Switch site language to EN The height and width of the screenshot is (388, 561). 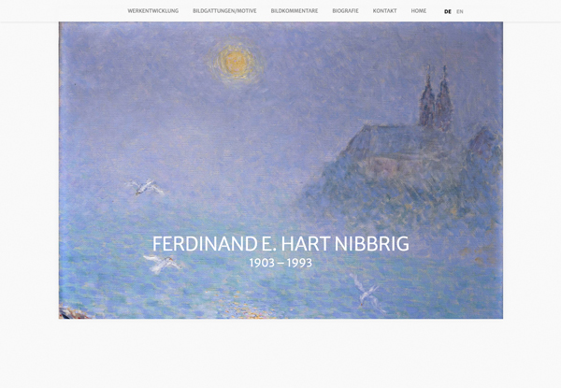[460, 11]
